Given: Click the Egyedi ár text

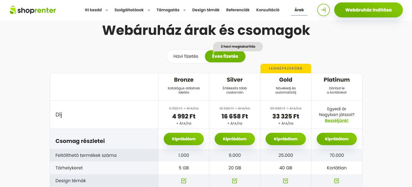Looking at the screenshot, I should click(337, 109).
